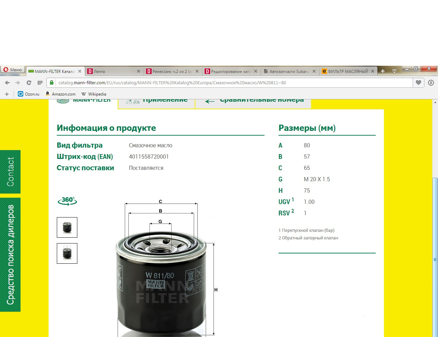Click the 'Штрих-код (EAN)' label
The width and height of the screenshot is (438, 337).
pos(85,157)
